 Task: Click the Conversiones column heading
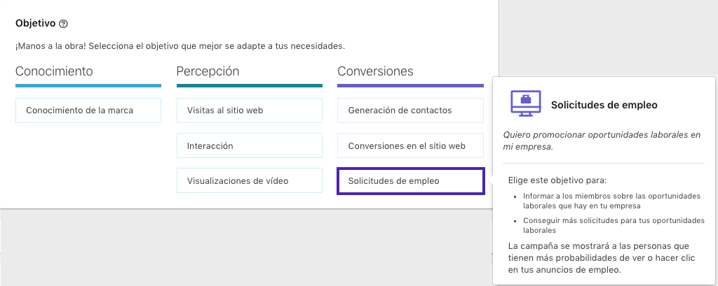(x=376, y=71)
